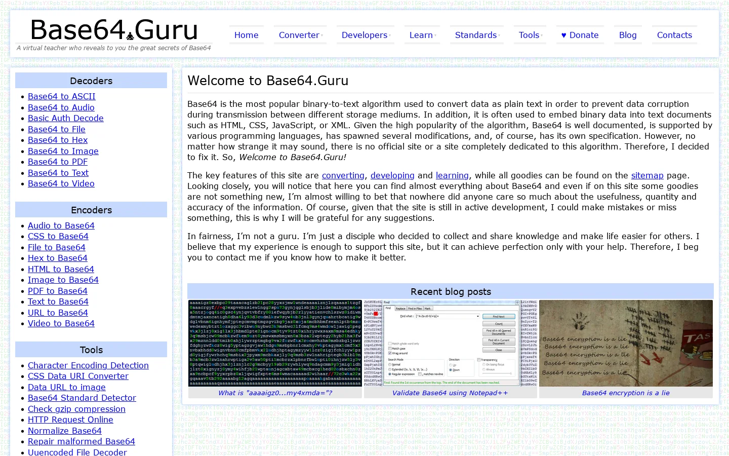Viewport: 729px width, 456px height.
Task: Open the Check gzip compression tool
Action: coord(76,409)
